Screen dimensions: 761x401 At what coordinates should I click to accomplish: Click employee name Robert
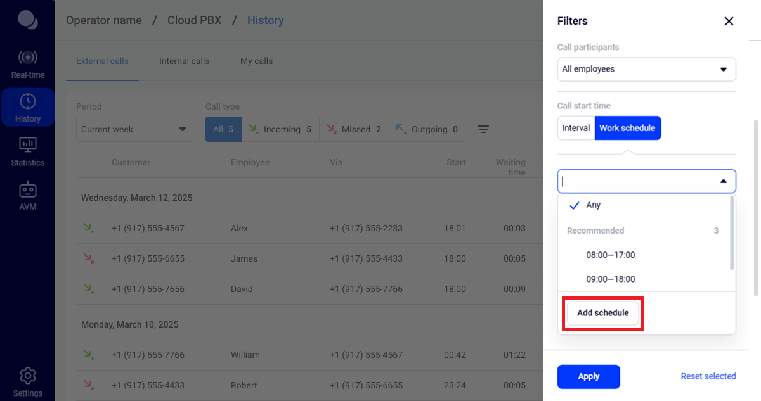coord(244,385)
